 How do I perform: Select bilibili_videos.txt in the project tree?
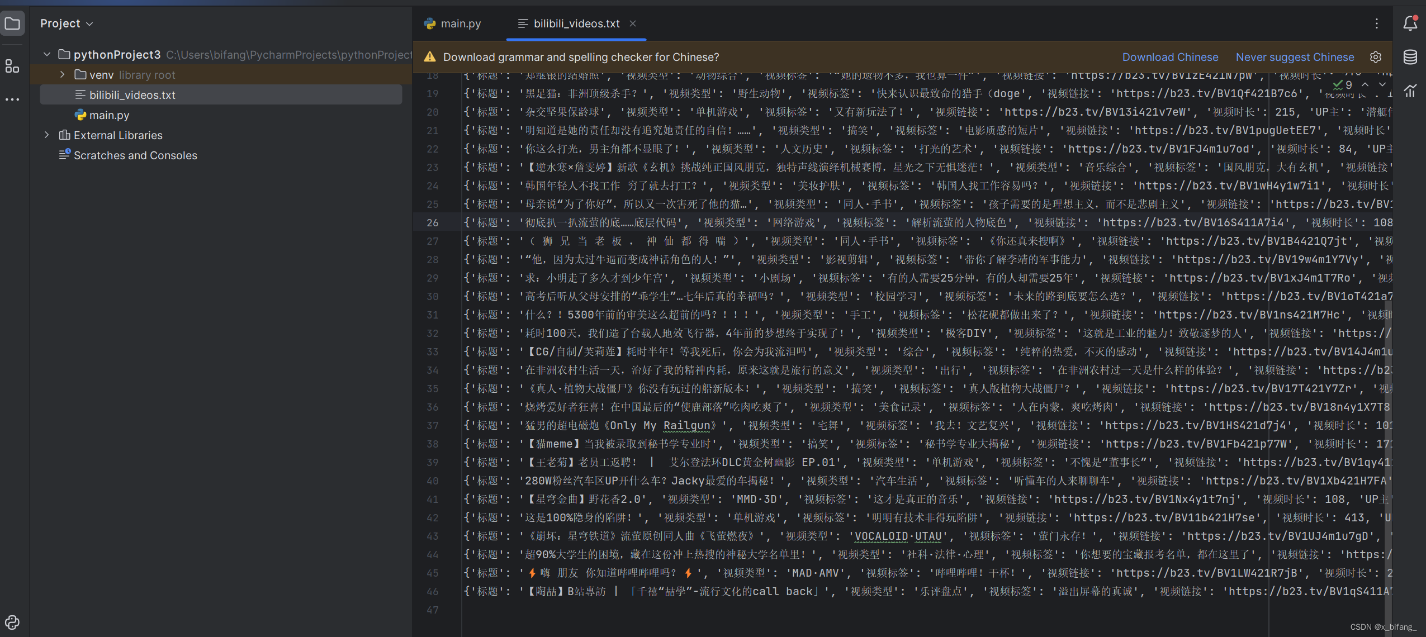coord(221,95)
